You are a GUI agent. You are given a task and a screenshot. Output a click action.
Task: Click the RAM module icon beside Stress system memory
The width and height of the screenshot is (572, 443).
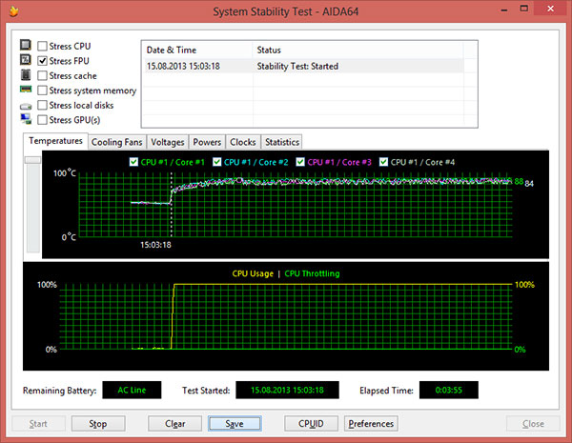click(x=26, y=90)
